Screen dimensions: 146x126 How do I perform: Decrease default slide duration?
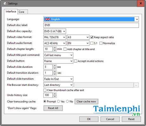55,68
